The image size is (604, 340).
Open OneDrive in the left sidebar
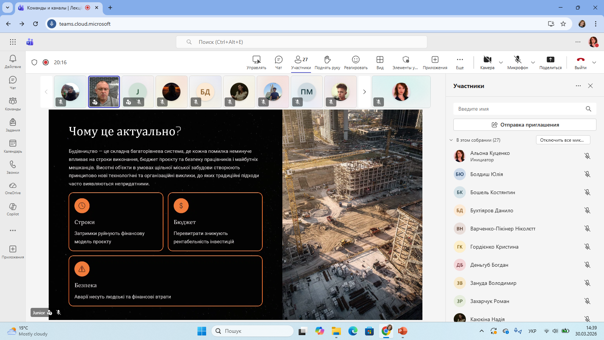pyautogui.click(x=13, y=186)
